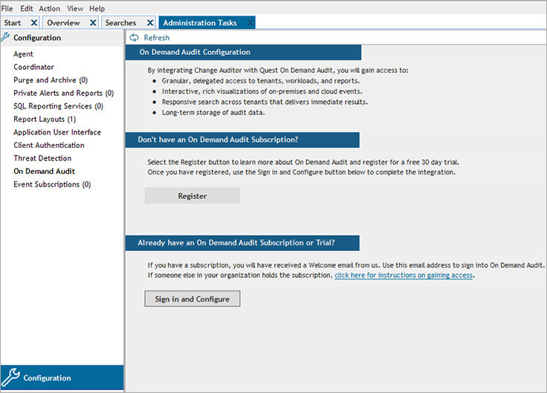Click the Register button
The image size is (547, 393).
tap(192, 195)
